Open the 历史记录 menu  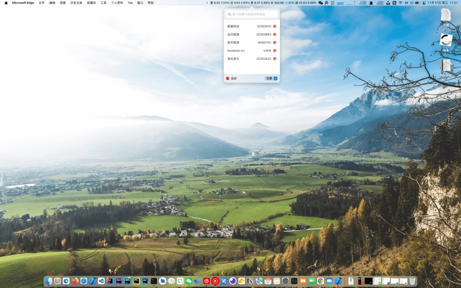(76, 3)
